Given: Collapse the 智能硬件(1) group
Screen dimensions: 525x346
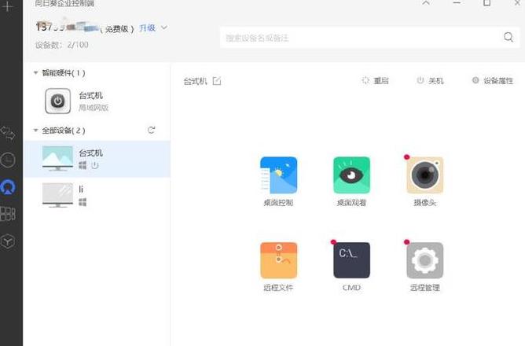Looking at the screenshot, I should [35, 72].
